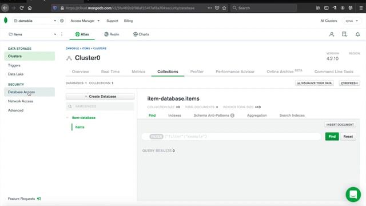Viewport: 366px width, 206px height.
Task: Open organization settings gear icon
Action: tap(62, 21)
